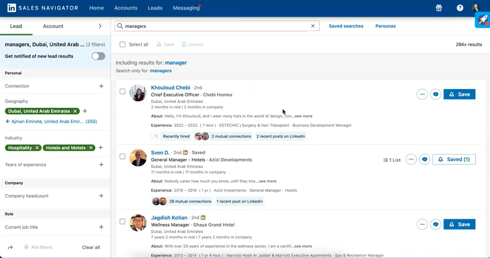
Task: Search only for 'managers' link
Action: (161, 71)
